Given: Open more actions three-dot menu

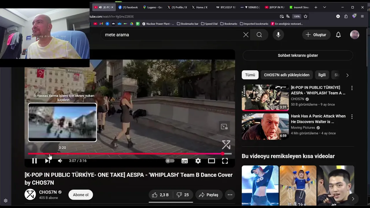Looking at the screenshot, I should tap(230, 195).
